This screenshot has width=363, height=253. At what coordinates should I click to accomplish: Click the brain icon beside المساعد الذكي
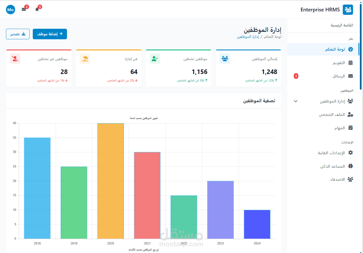(351, 166)
